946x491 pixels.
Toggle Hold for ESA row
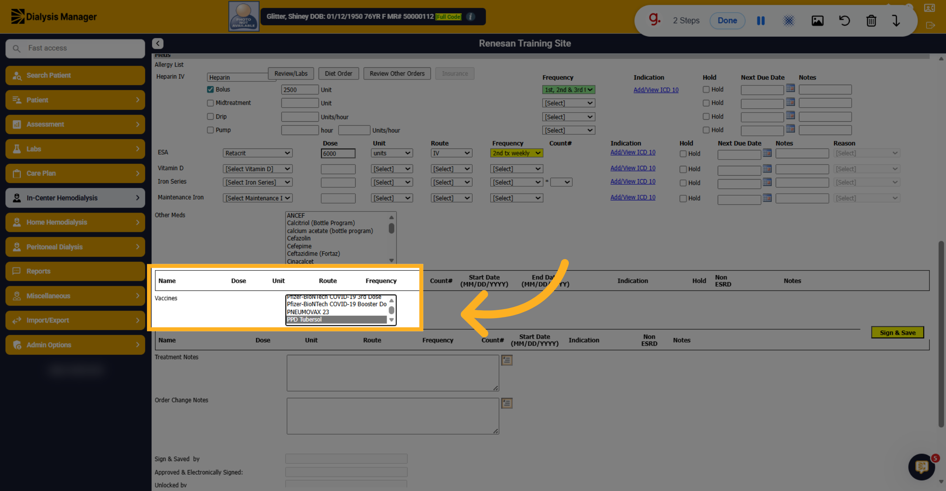[x=683, y=154]
